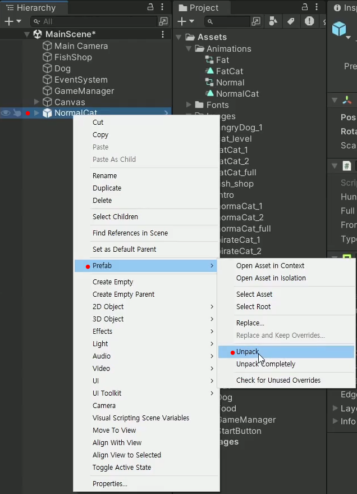This screenshot has width=357, height=494.
Task: Click Hierarchy search-by-type icon
Action: [163, 21]
